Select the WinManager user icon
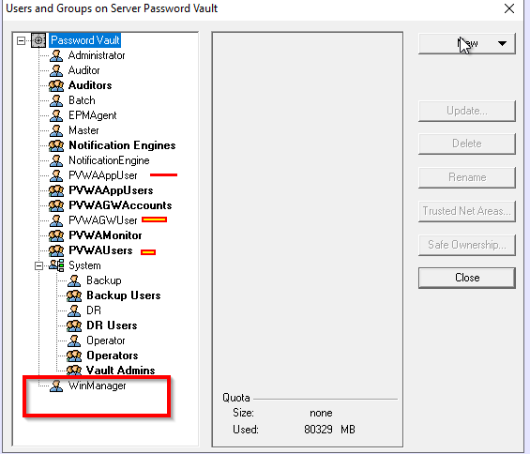530x454 pixels. [56, 386]
